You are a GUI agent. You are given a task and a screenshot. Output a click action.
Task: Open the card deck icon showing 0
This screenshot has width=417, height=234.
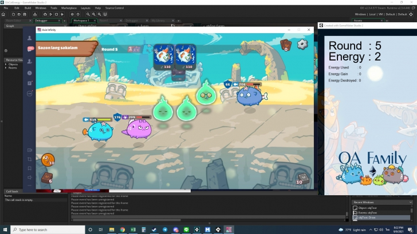coord(286,45)
